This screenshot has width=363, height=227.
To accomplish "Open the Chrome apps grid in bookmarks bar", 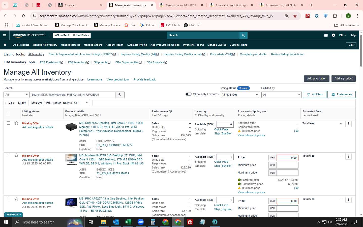I will tap(7, 25).
